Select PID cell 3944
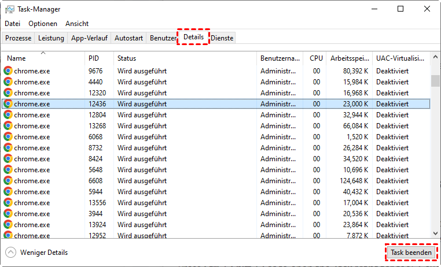This screenshot has height=267, width=441. click(x=95, y=213)
